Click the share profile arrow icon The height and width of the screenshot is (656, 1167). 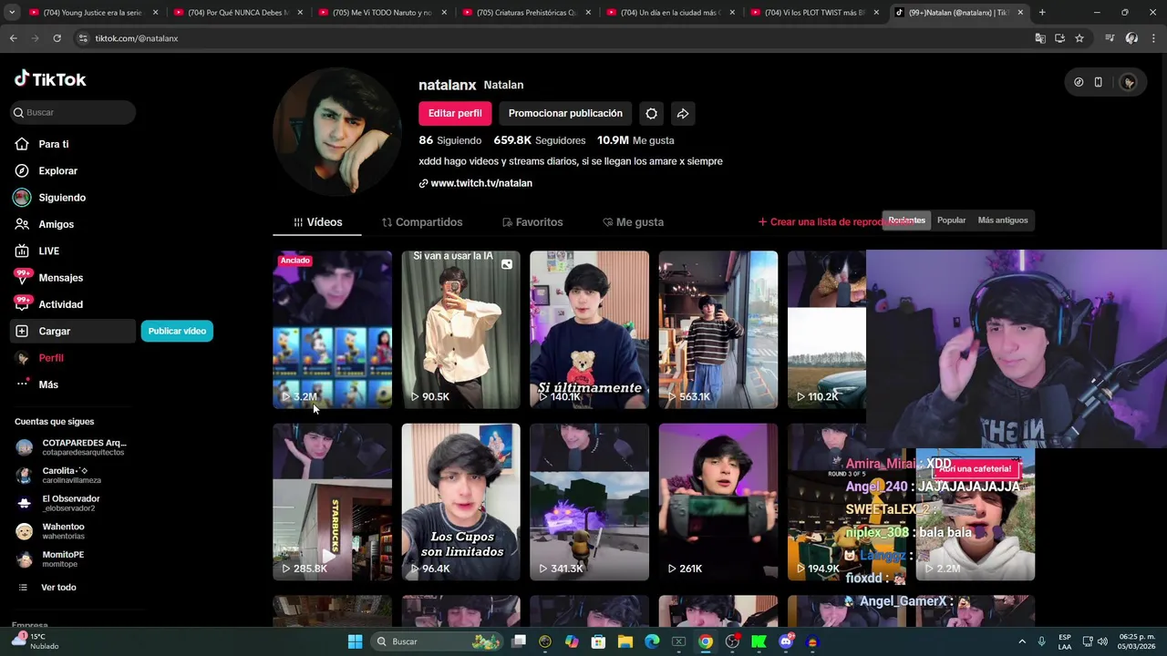(x=683, y=113)
